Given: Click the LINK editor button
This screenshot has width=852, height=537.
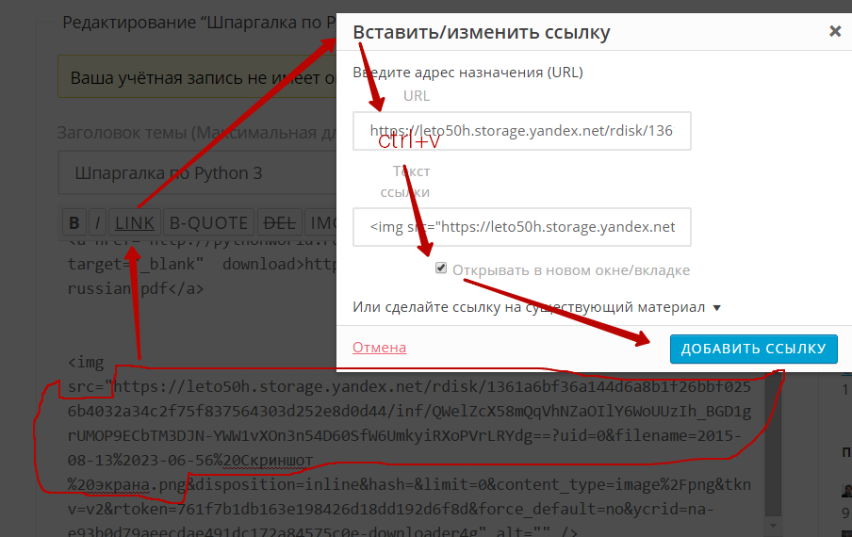Looking at the screenshot, I should pyautogui.click(x=135, y=222).
